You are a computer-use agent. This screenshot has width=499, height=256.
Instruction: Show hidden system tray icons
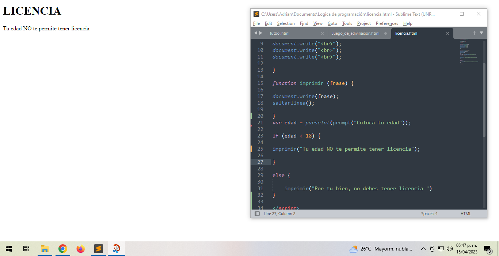(x=423, y=249)
